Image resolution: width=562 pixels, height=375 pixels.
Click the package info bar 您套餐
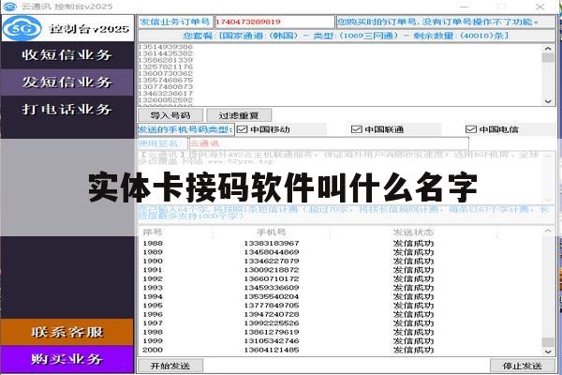click(347, 36)
